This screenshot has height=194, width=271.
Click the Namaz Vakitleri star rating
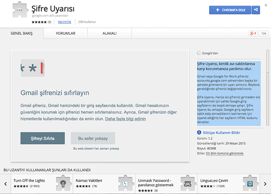[83, 186]
